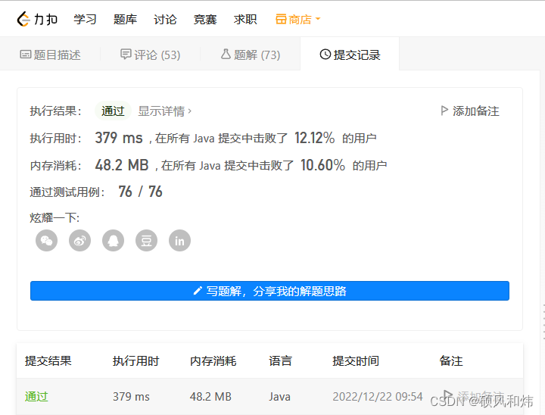
Task: Click green 通过 in submission row
Action: coord(36,397)
